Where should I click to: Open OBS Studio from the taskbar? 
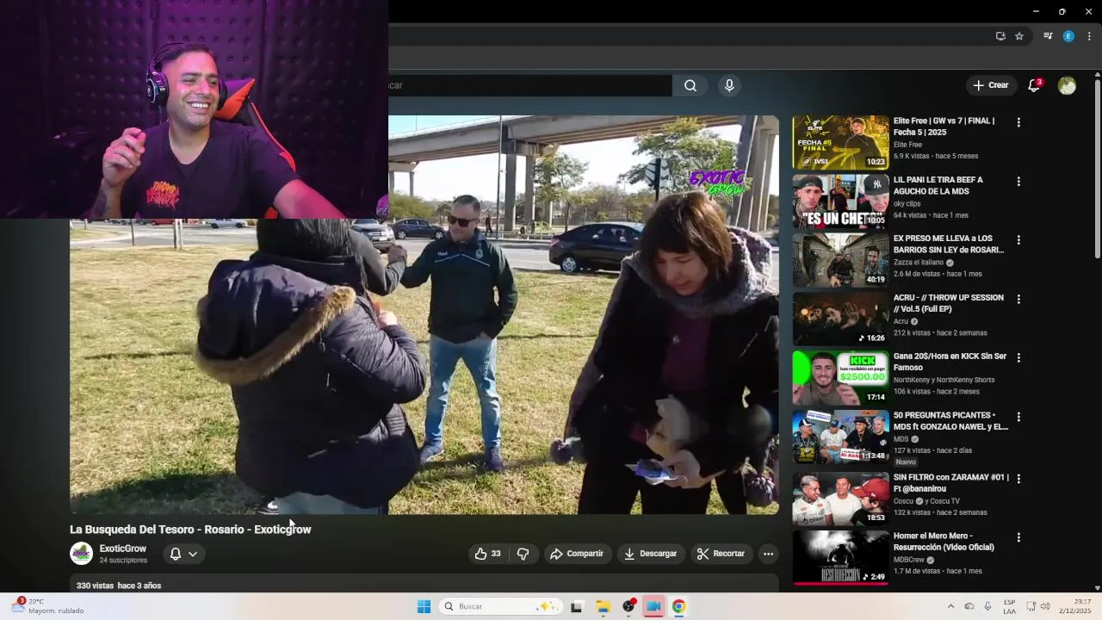tap(628, 606)
